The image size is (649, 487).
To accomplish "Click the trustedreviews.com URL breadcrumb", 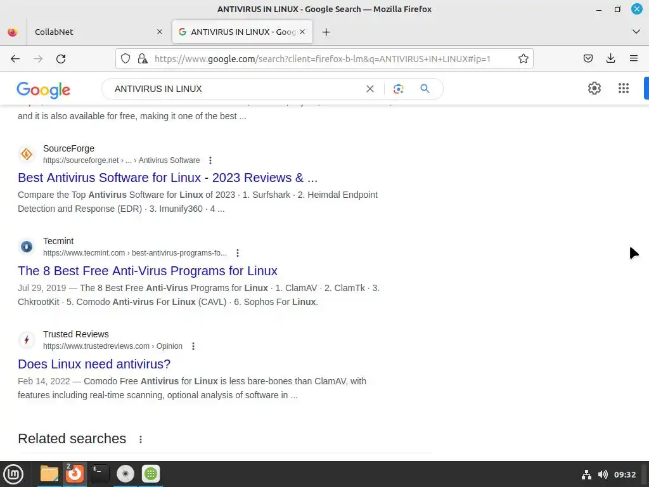I will pos(113,346).
